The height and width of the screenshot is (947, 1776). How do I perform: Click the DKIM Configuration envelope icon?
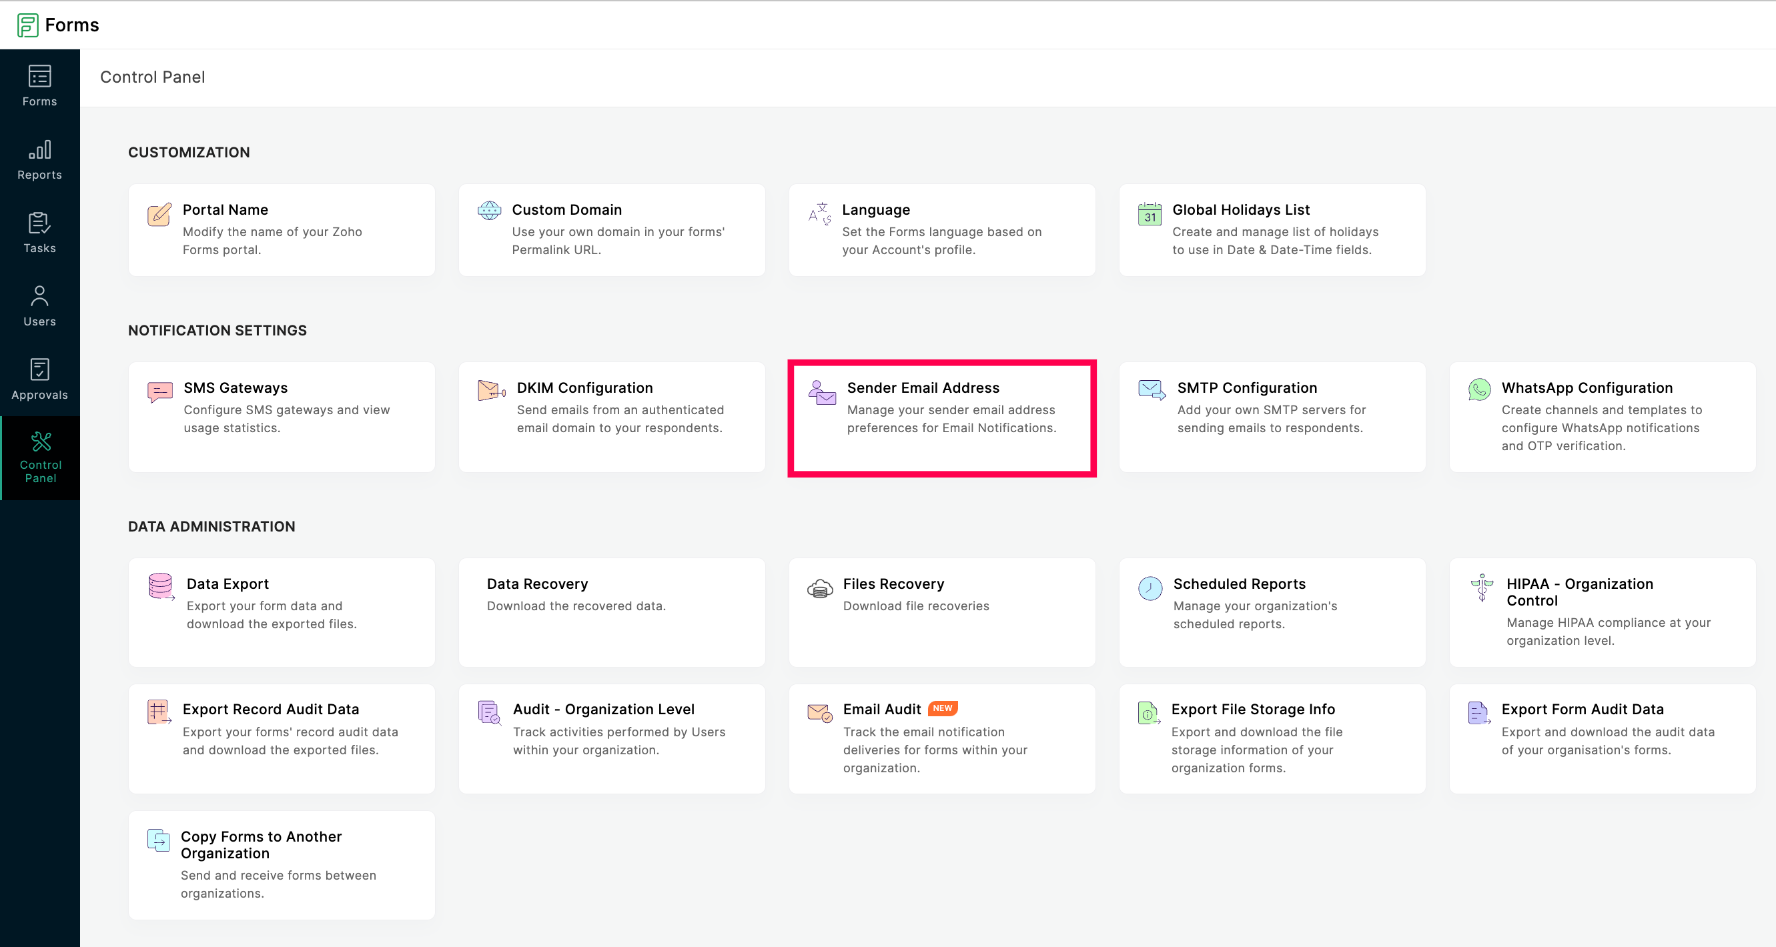[x=492, y=390]
